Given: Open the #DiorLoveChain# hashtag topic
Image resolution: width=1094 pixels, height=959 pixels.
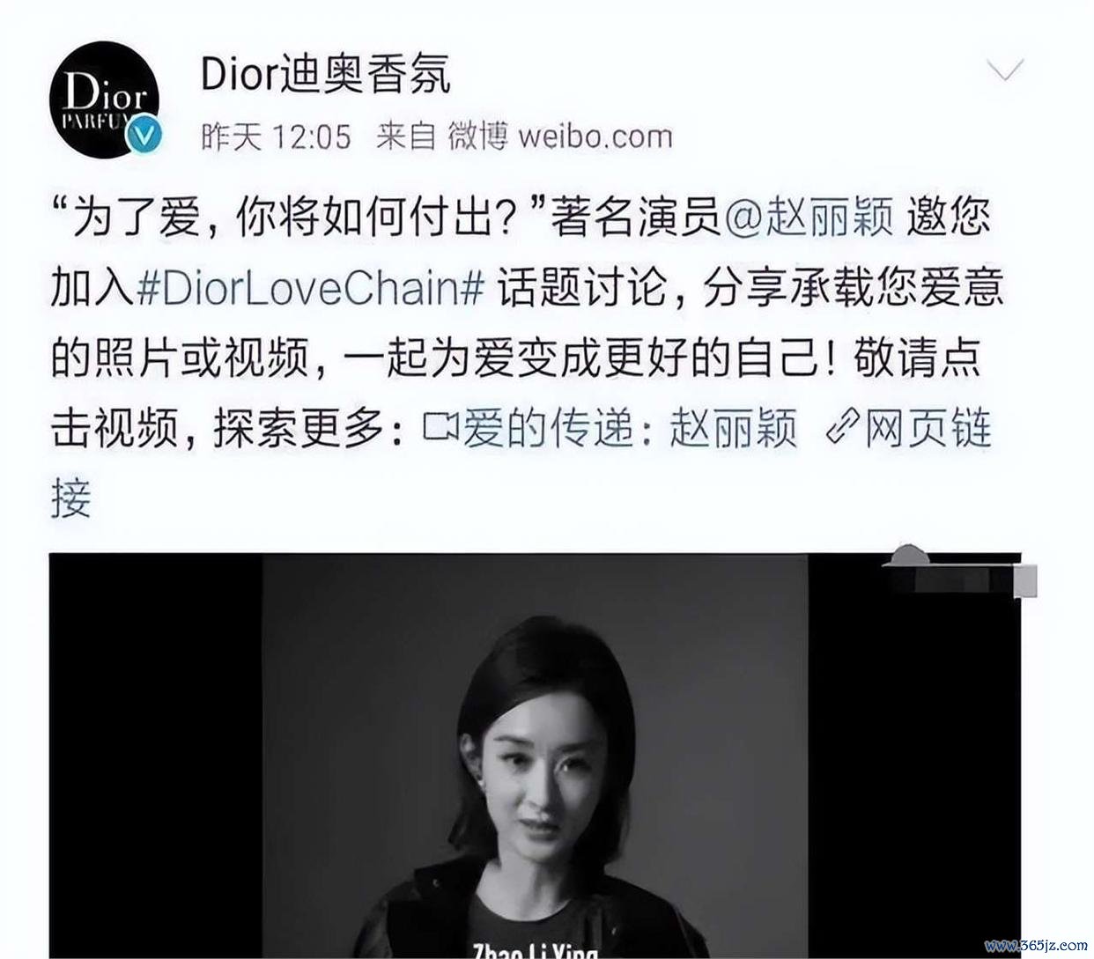Looking at the screenshot, I should (311, 288).
